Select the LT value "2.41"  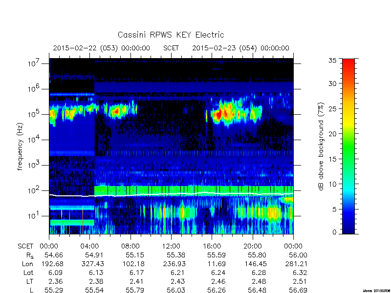137,281
